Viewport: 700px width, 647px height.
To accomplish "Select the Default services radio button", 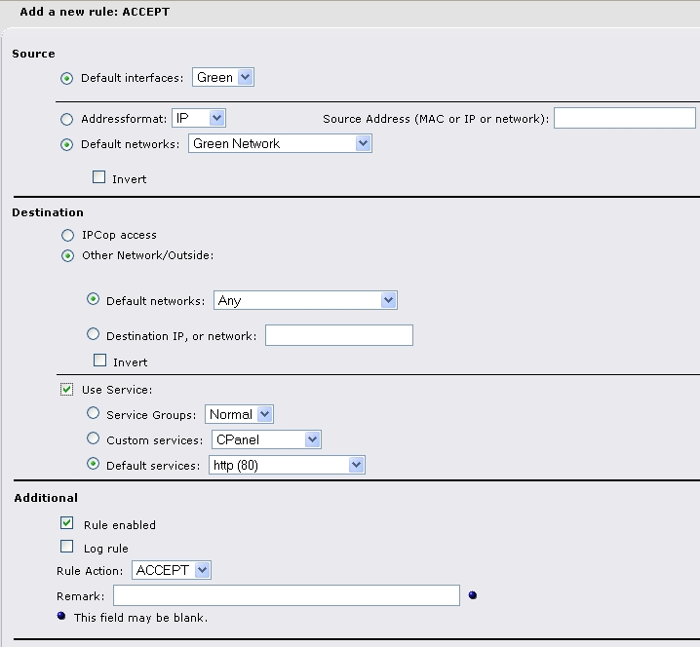I will click(93, 464).
